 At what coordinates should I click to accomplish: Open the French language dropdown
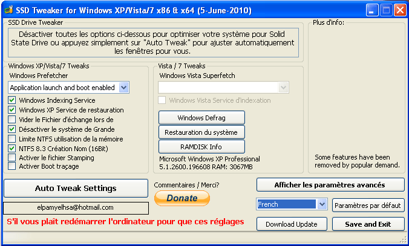(x=322, y=204)
